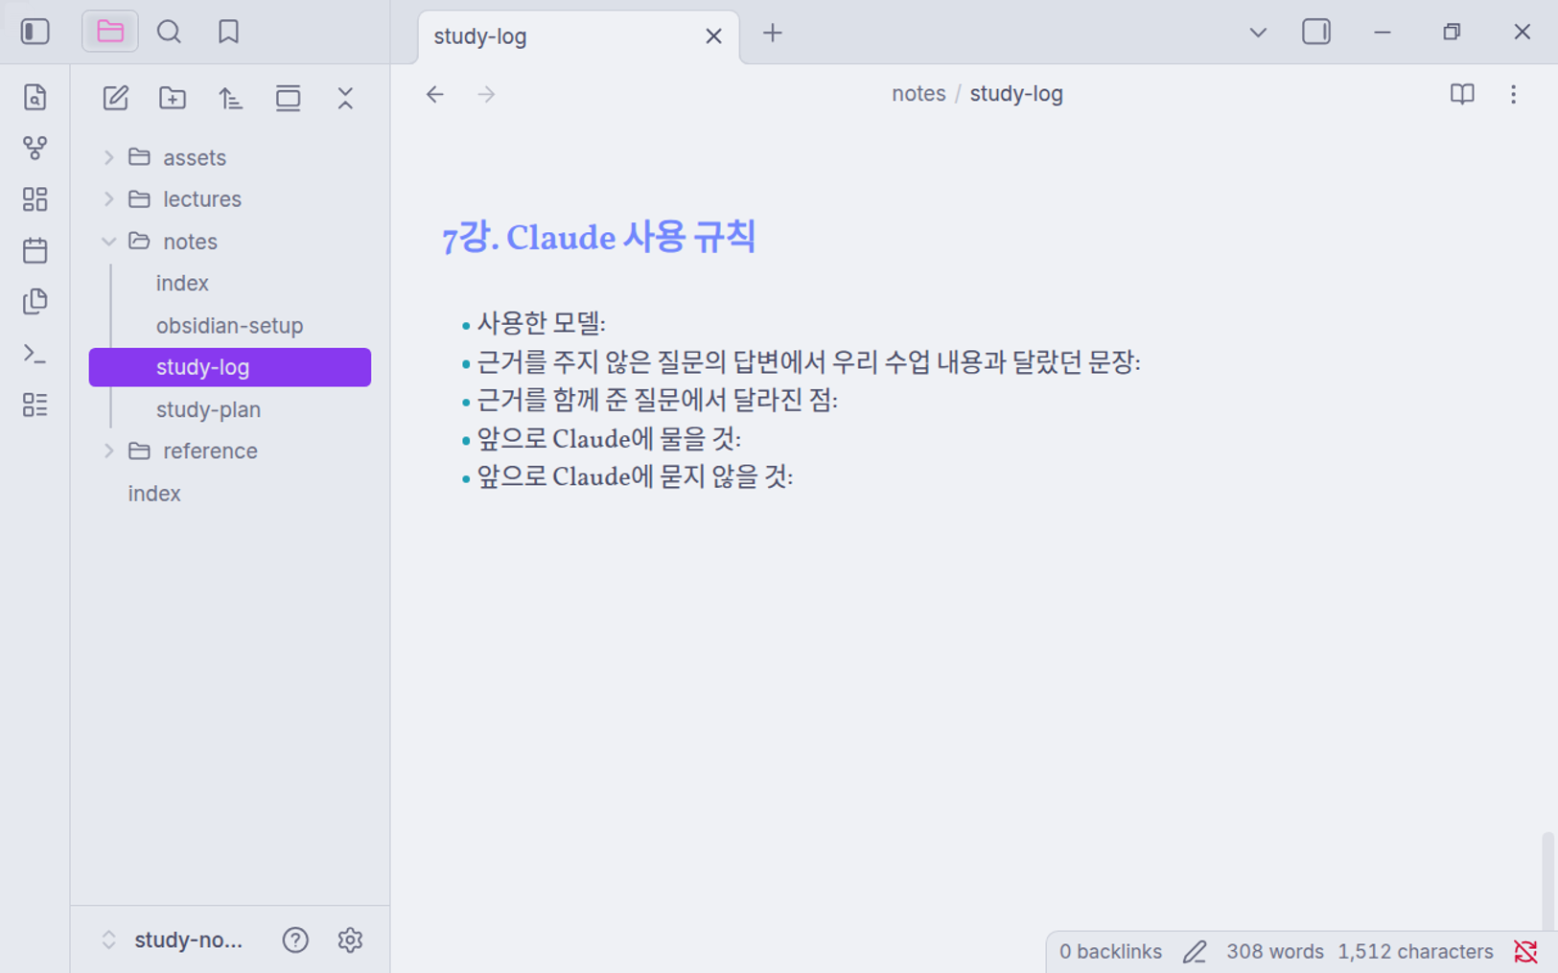Screen dimensions: 1558x973
Task: Open a new tab
Action: coord(773,33)
